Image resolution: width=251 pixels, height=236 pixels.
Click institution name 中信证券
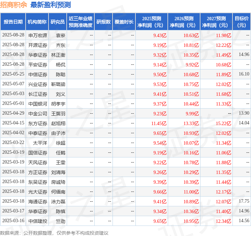(x=38, y=75)
